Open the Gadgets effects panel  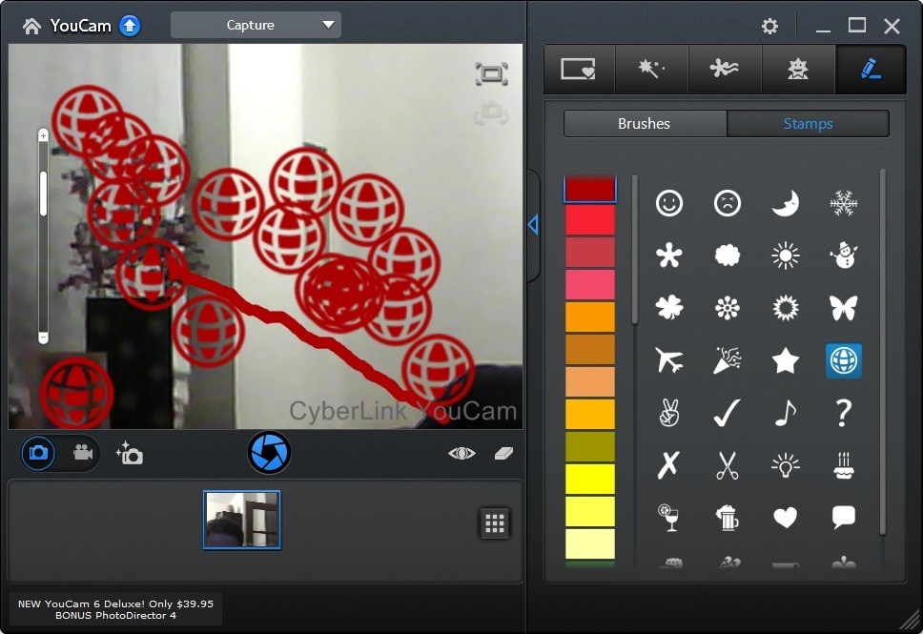(798, 69)
